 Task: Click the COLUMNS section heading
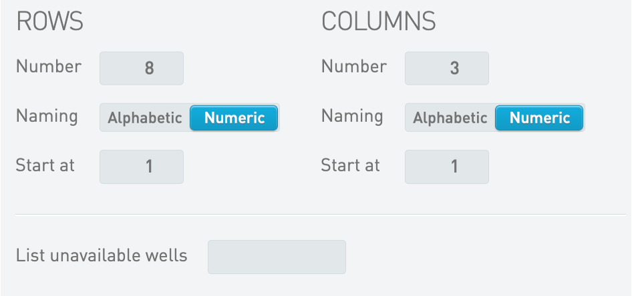point(378,22)
